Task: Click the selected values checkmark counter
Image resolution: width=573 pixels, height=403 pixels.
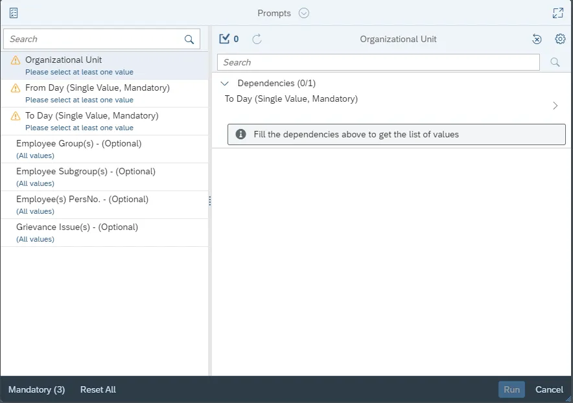Action: coord(229,39)
